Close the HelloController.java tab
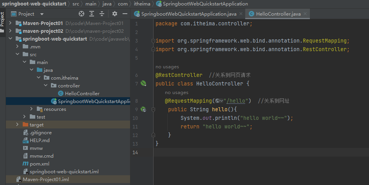 point(305,14)
